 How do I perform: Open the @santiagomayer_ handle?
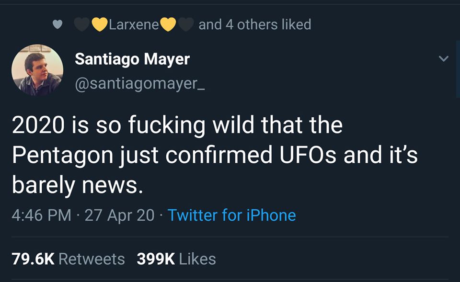pos(140,84)
